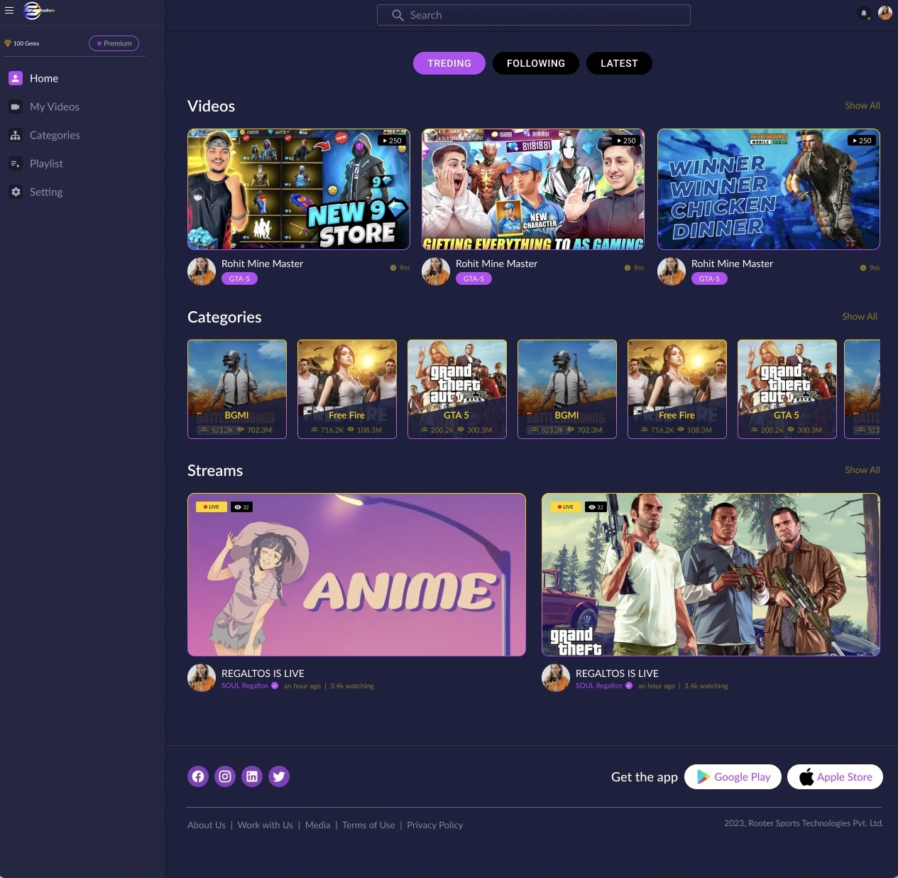898x878 pixels.
Task: Switch to the LATEST tab
Action: (x=619, y=63)
